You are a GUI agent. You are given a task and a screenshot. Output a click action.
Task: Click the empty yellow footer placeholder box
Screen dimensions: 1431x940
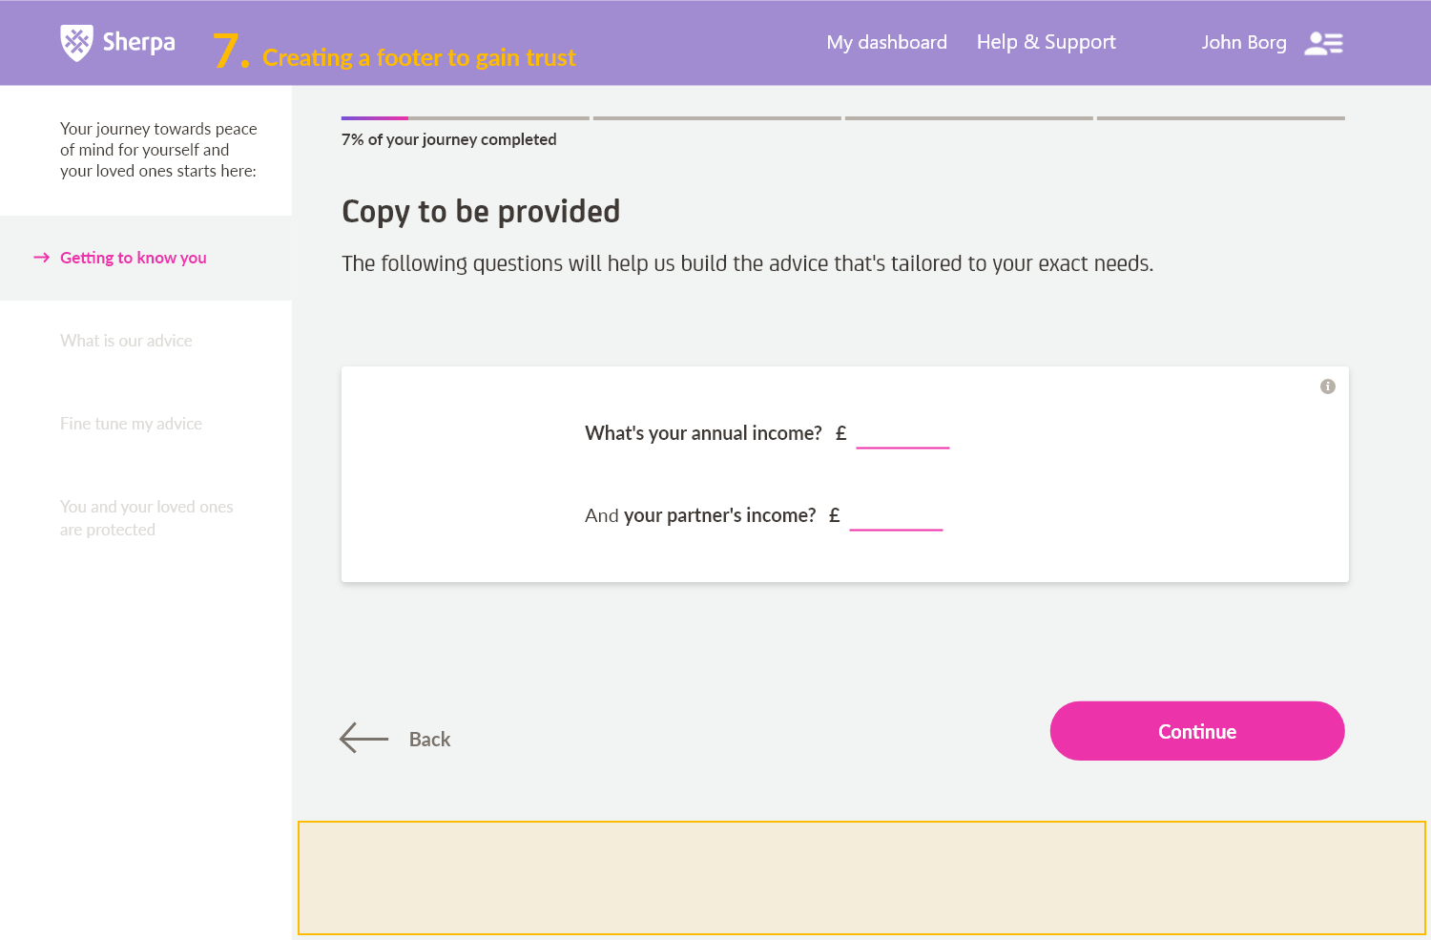point(861,878)
